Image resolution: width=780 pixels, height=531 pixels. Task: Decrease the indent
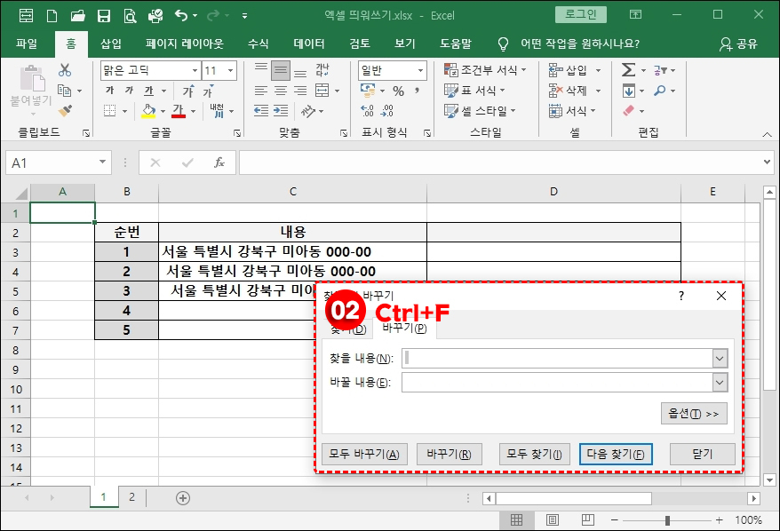click(261, 111)
